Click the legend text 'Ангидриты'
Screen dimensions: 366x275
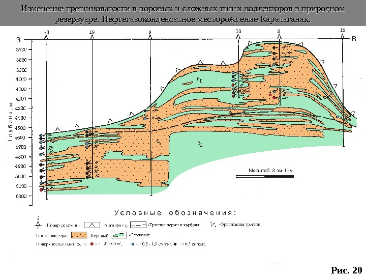click(x=116, y=226)
